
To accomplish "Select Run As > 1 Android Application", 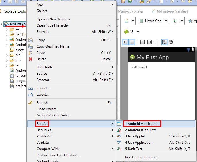I will [156, 124].
